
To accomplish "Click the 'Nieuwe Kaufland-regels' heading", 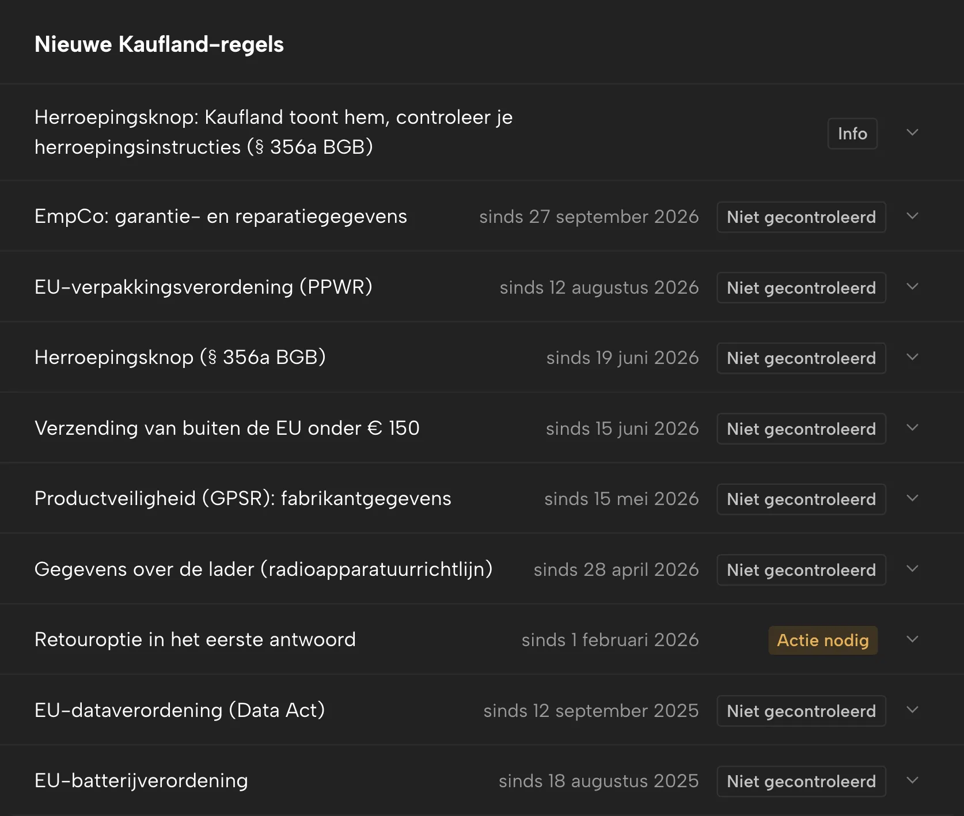I will (x=159, y=44).
